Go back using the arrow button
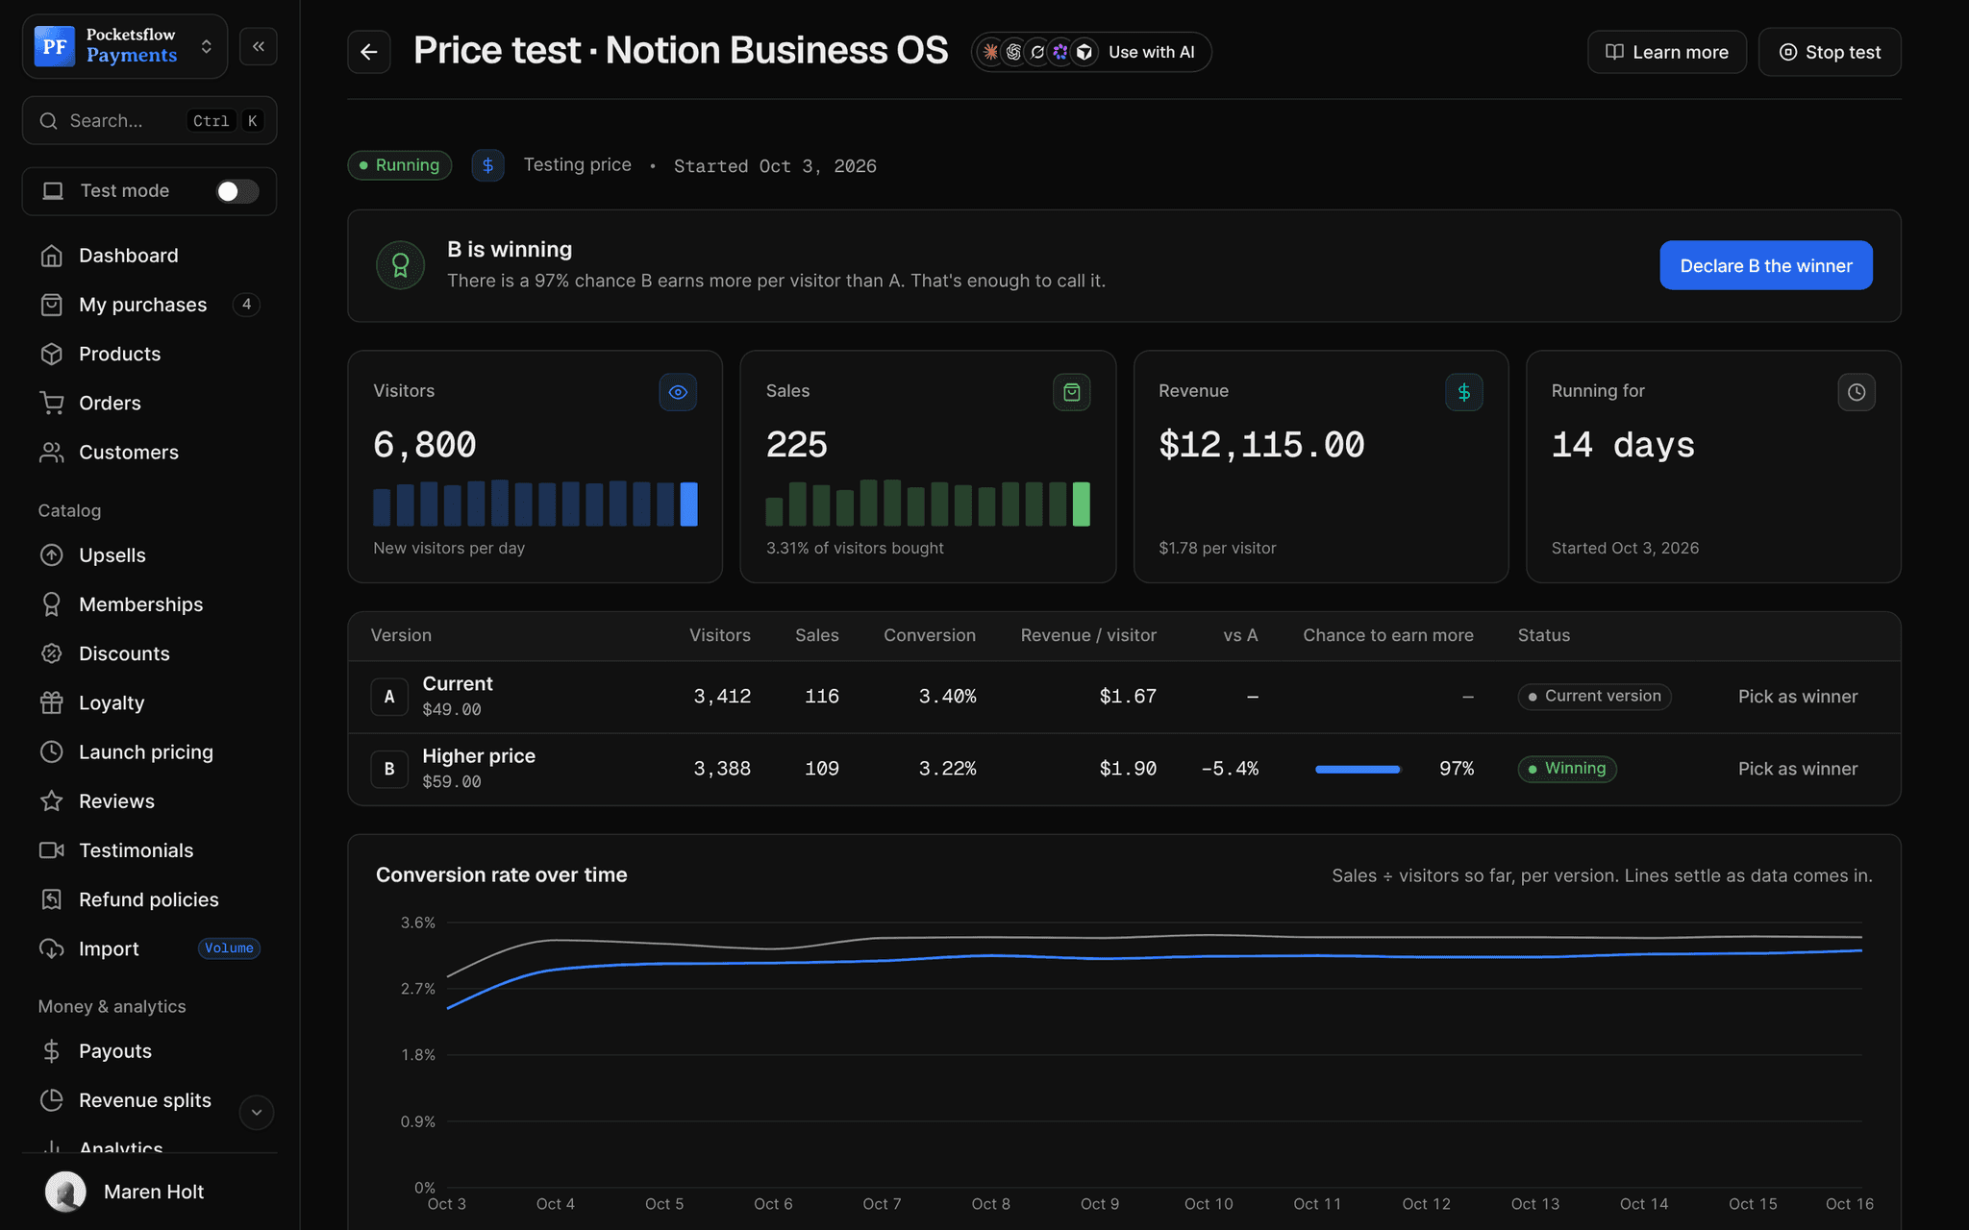 point(369,52)
